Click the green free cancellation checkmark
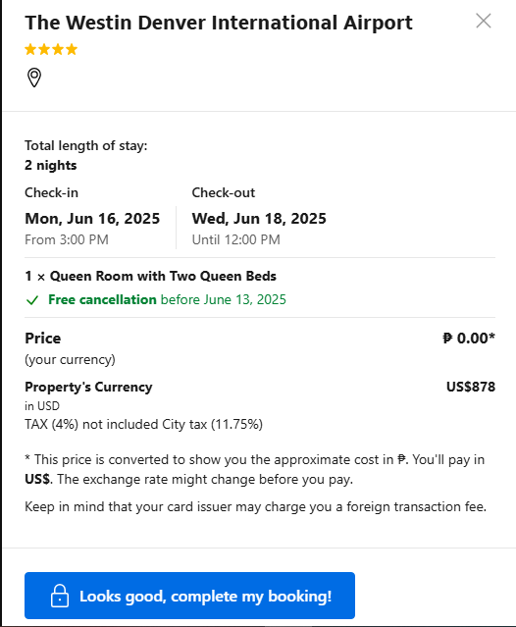Screen dimensions: 516x627 pos(32,300)
